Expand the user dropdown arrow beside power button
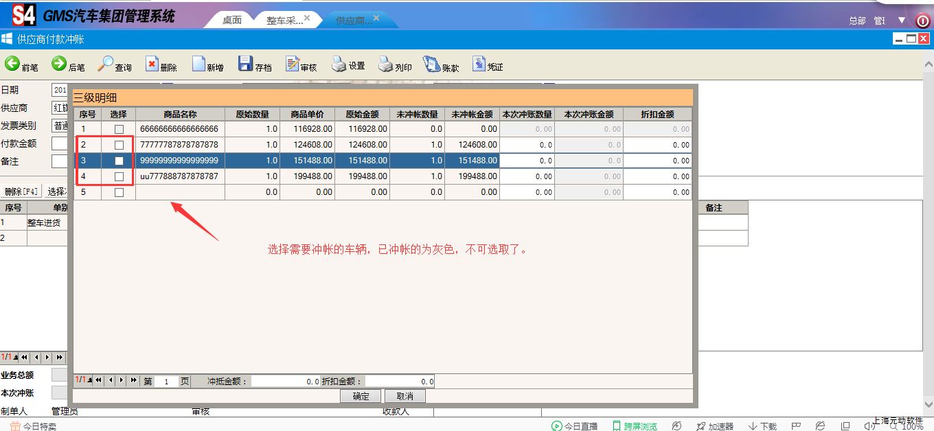 click(902, 20)
